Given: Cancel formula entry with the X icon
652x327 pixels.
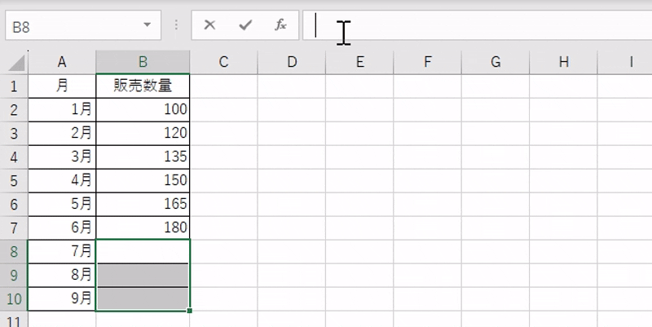Looking at the screenshot, I should click(209, 25).
